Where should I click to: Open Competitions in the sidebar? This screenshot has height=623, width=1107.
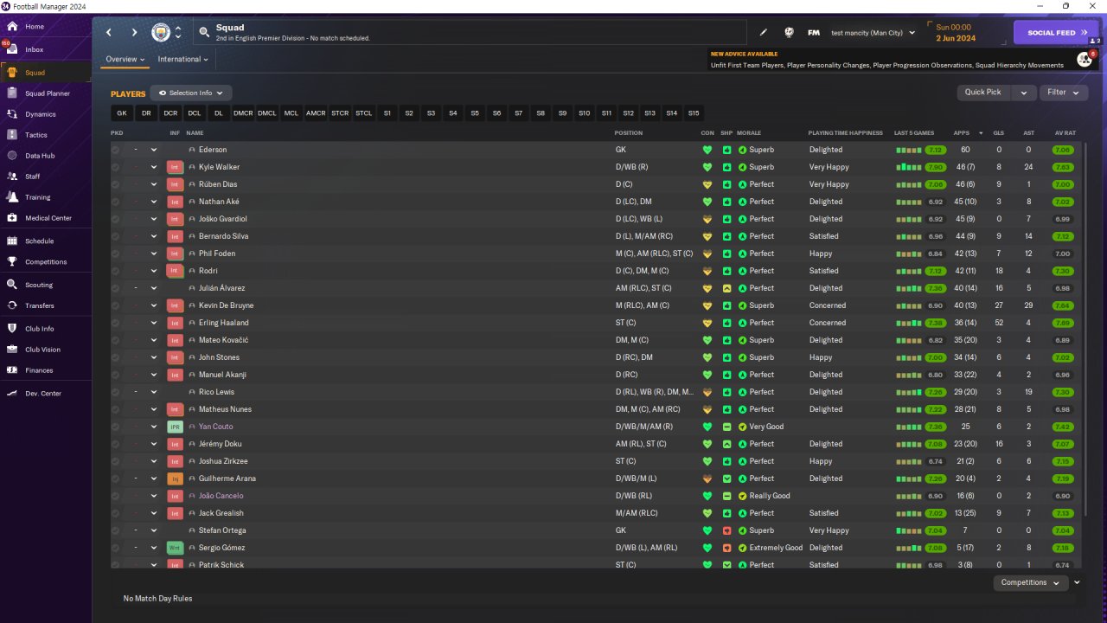coord(46,262)
